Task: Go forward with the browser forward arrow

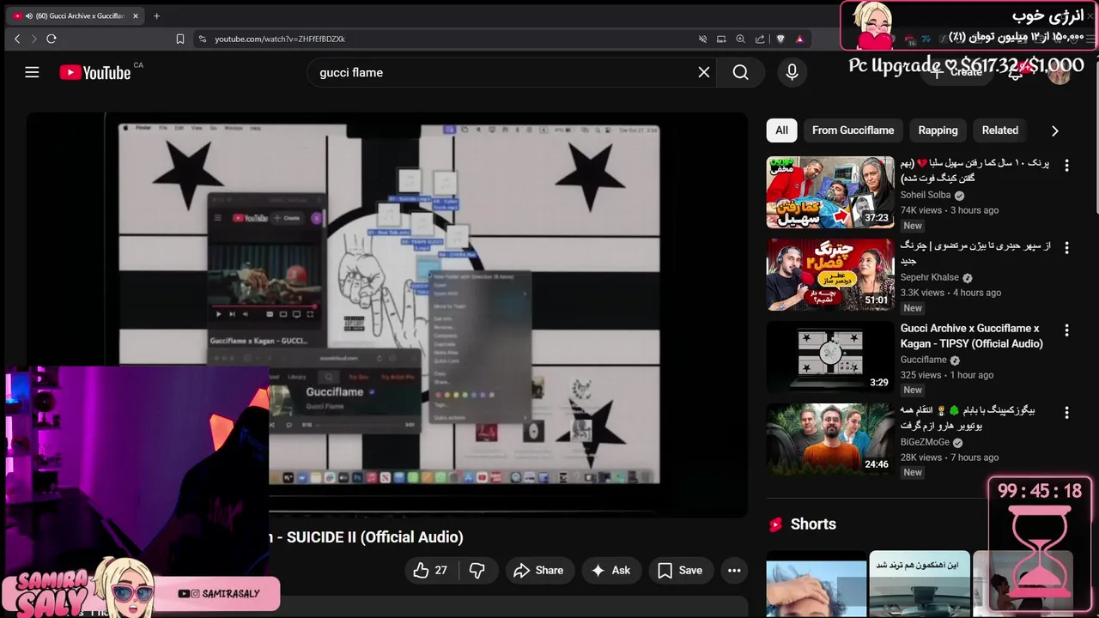Action: click(34, 39)
